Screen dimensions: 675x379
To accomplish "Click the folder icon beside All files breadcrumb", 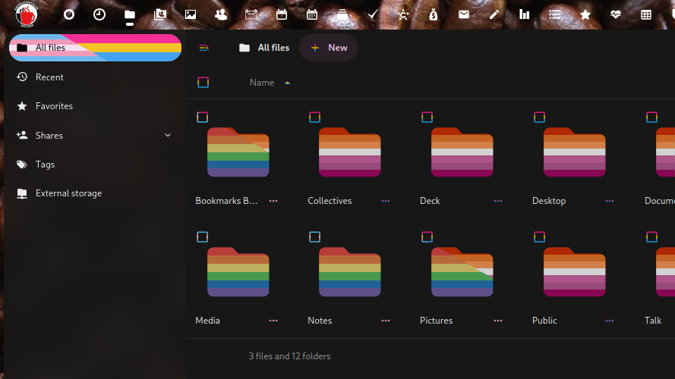I will (244, 48).
